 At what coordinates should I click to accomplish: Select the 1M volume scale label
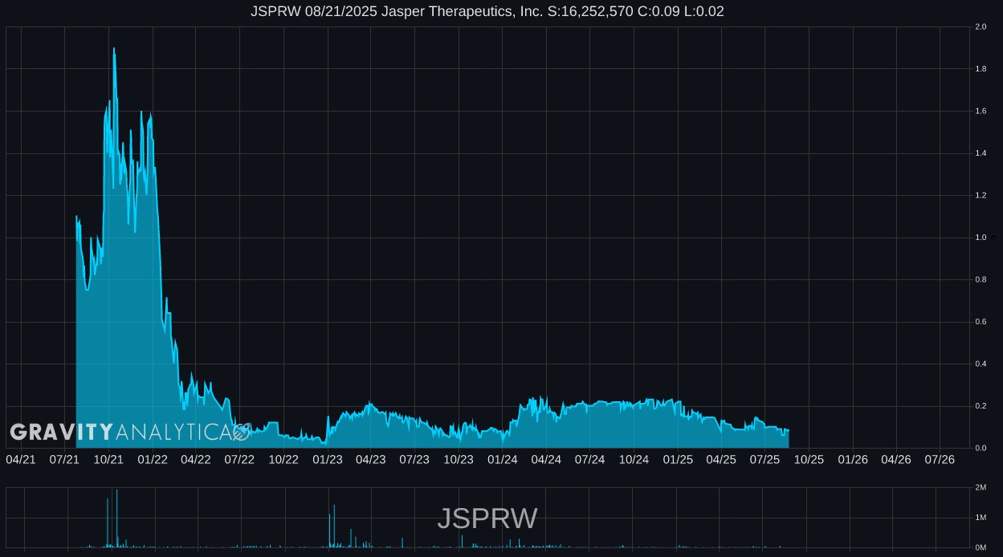tap(981, 518)
